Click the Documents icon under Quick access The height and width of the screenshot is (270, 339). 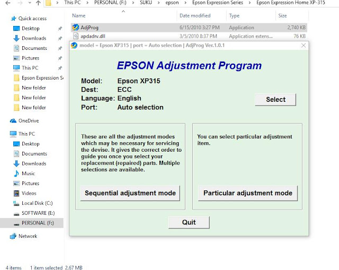point(16,48)
